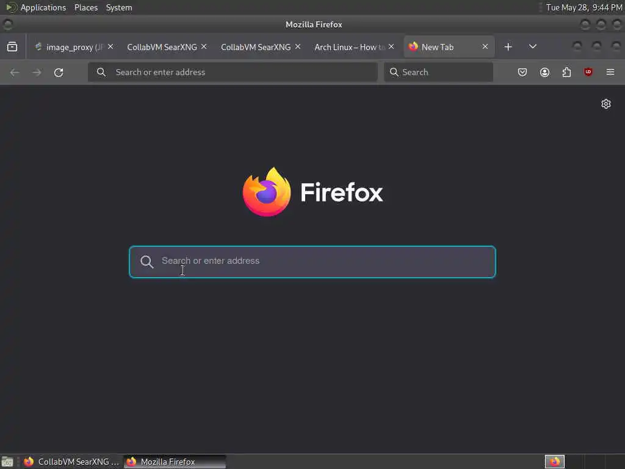Viewport: 625px width, 469px height.
Task: Open New Tab personalize gear icon
Action: [606, 104]
